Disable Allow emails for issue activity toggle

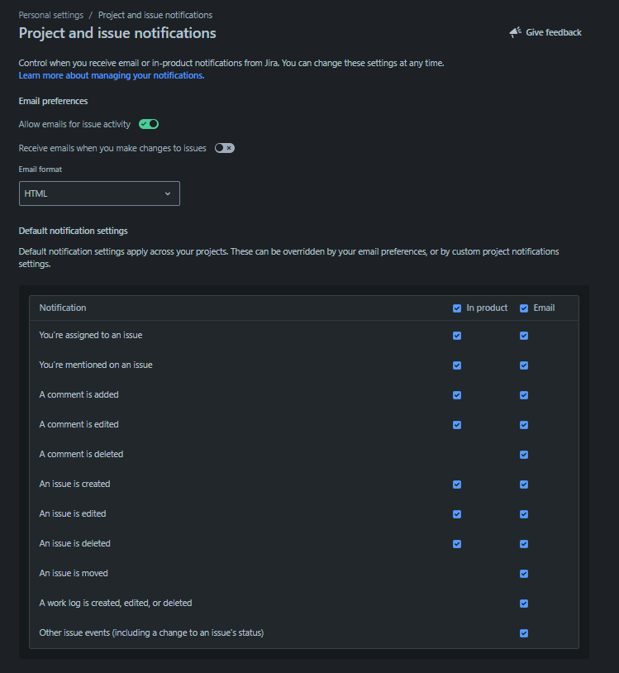[149, 124]
